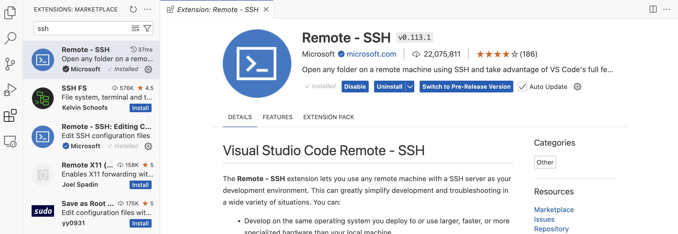This screenshot has width=678, height=234.
Task: Expand the Uninstall dropdown arrow
Action: pos(410,87)
